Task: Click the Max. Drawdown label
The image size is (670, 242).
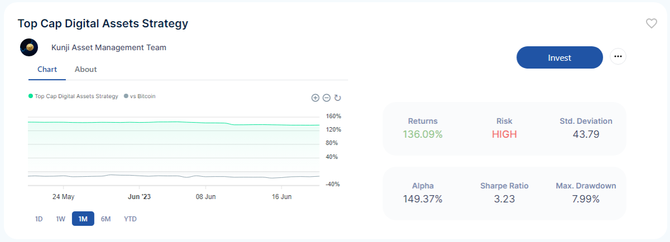Action: [586, 186]
